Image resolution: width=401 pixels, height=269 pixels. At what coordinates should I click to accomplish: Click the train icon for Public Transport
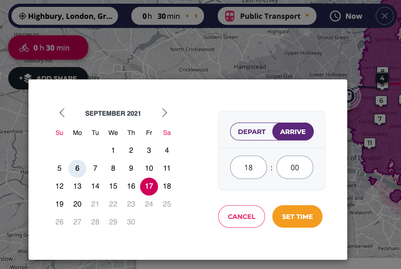[x=230, y=17]
